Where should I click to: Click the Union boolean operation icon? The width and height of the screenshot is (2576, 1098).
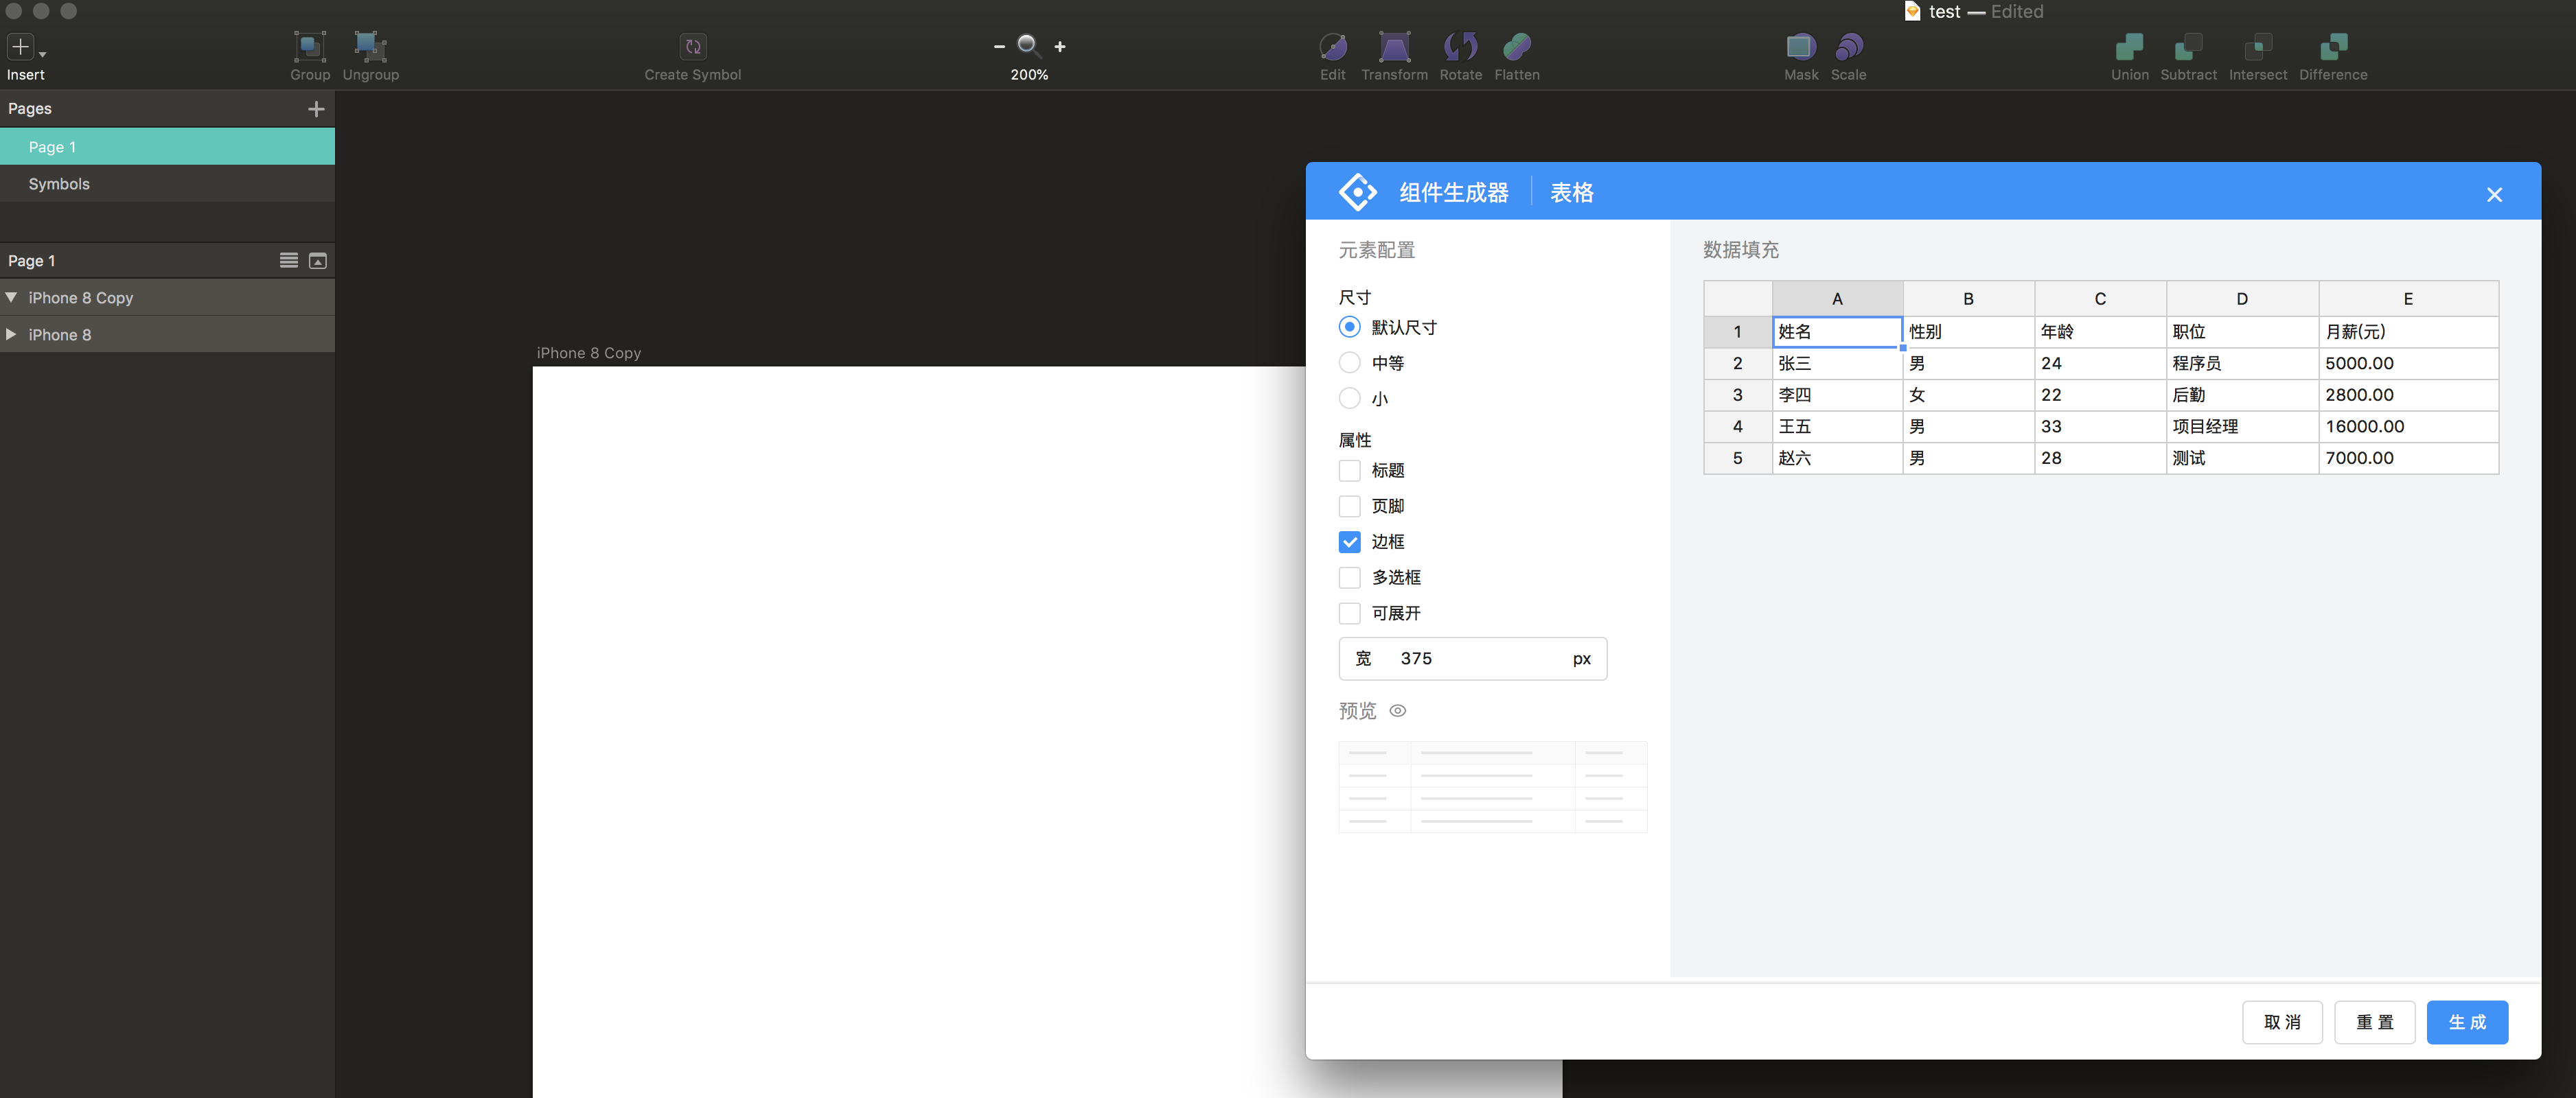(x=2129, y=47)
